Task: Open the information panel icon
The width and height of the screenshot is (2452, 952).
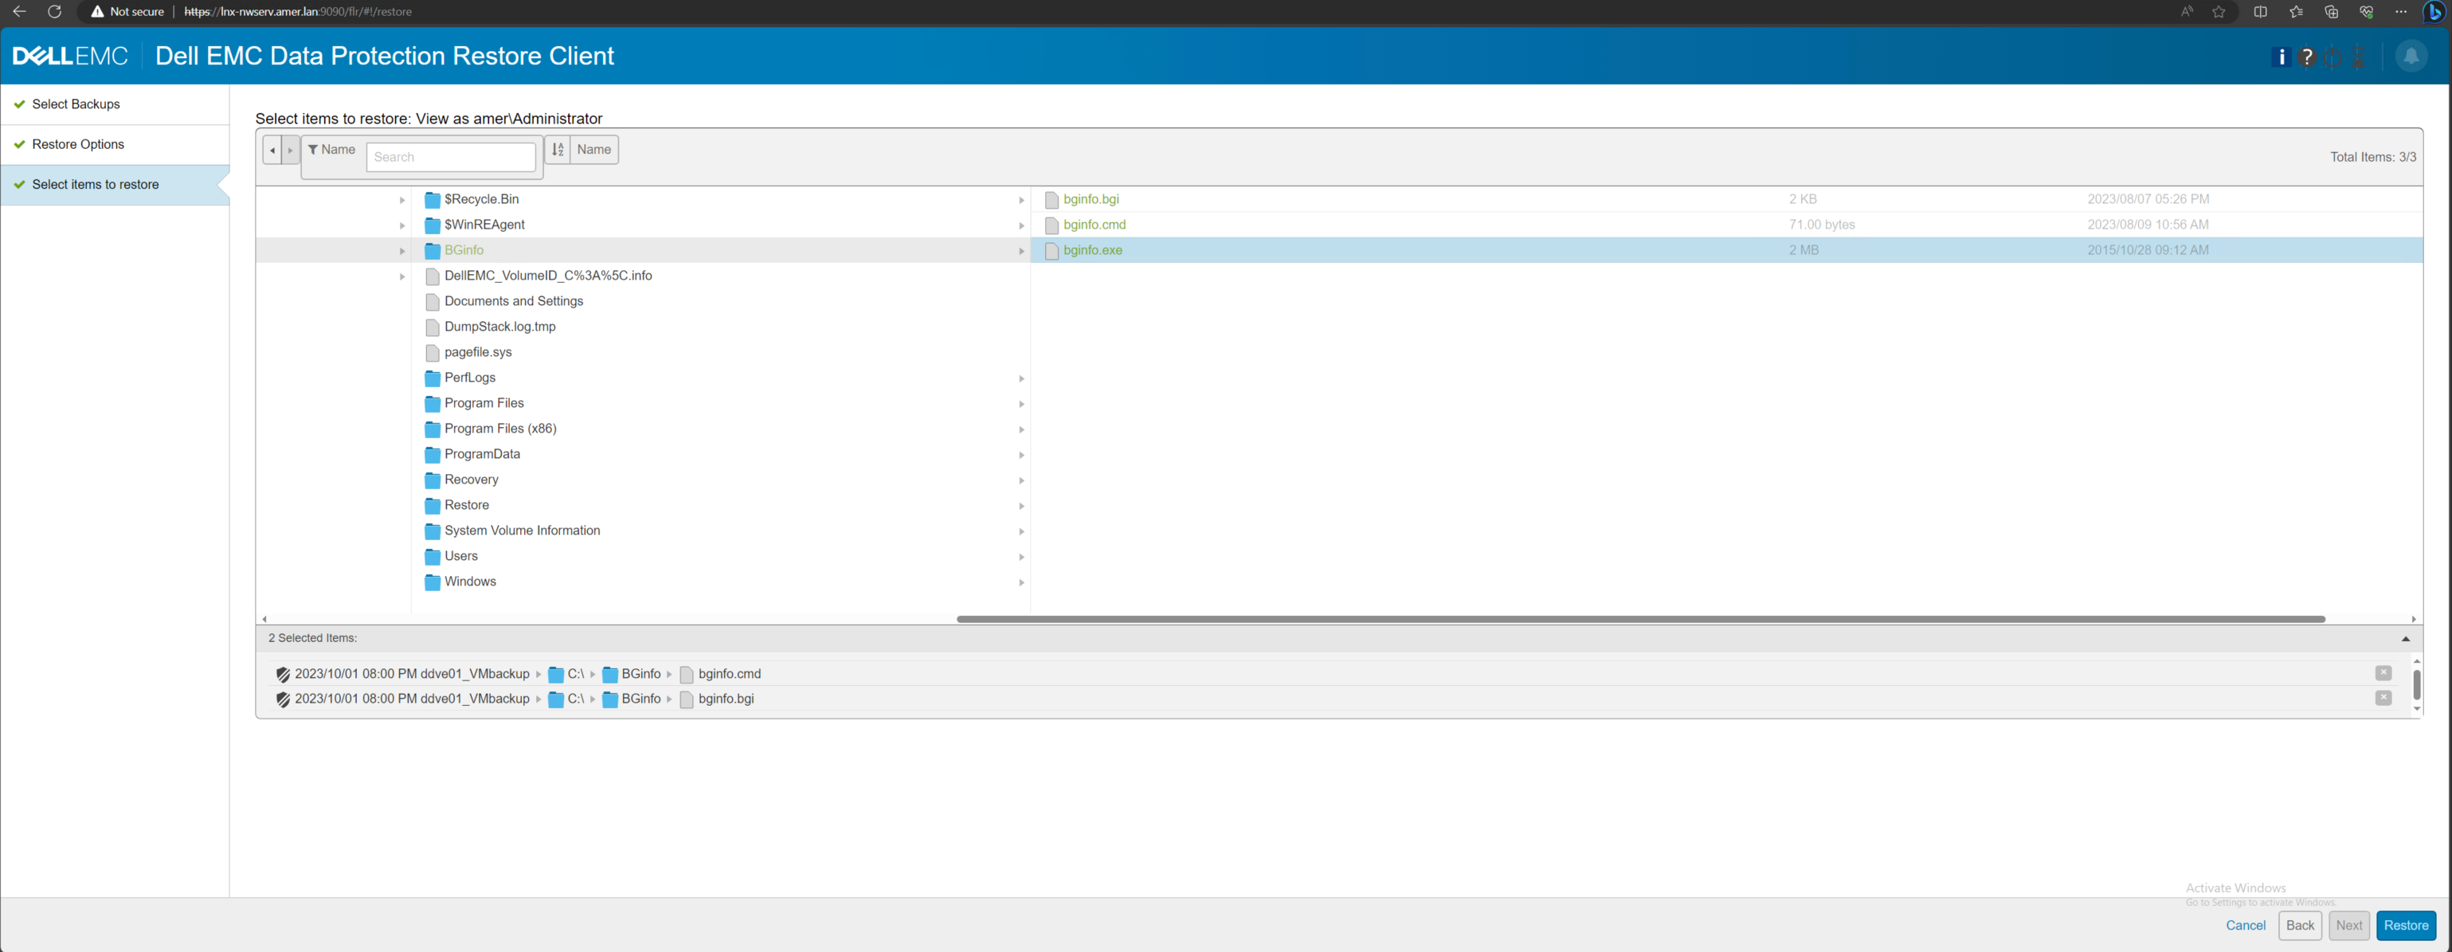Action: tap(2282, 57)
